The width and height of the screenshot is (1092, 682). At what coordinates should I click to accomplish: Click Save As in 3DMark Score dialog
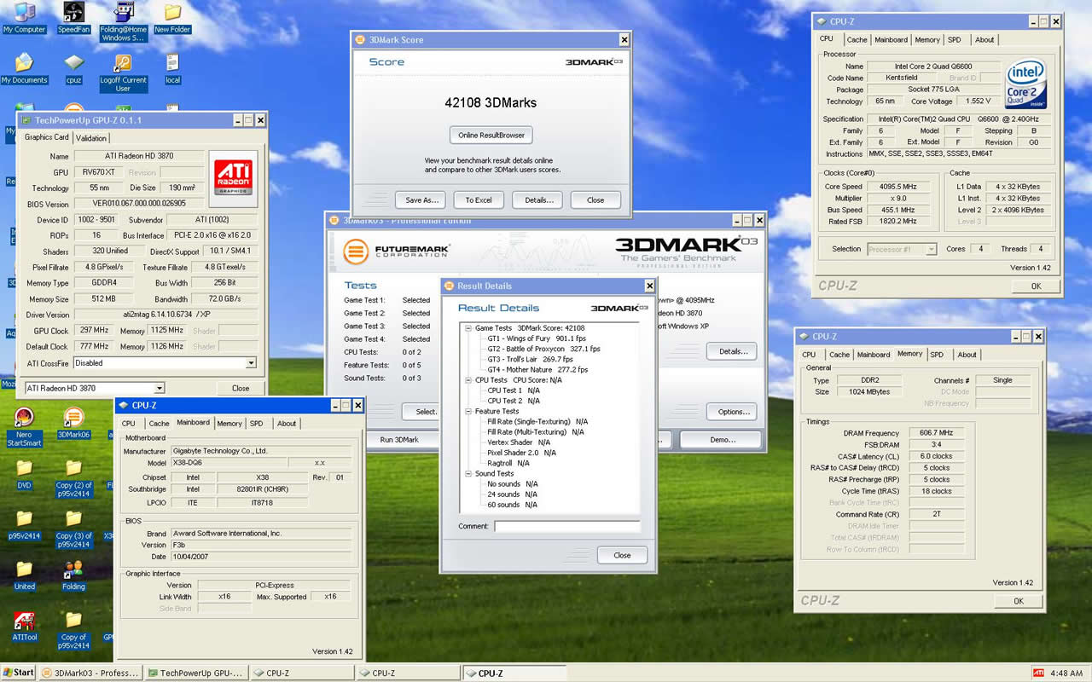(421, 200)
